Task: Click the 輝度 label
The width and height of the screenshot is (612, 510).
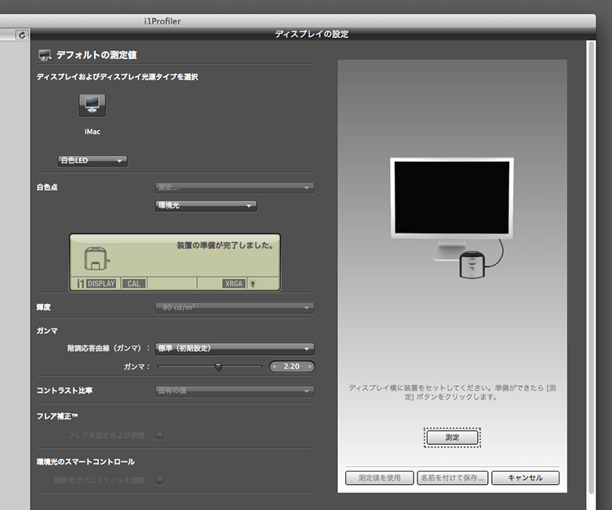Action: click(x=43, y=307)
